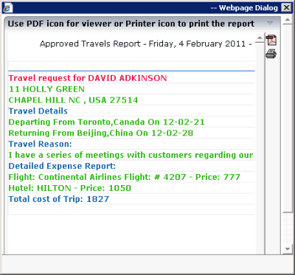Screen dimensions: 295x275
Task: Click the 'Travel Details' heading
Action: click(x=38, y=111)
